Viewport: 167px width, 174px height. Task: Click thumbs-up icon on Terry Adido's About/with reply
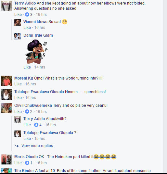pyautogui.click(x=36, y=125)
